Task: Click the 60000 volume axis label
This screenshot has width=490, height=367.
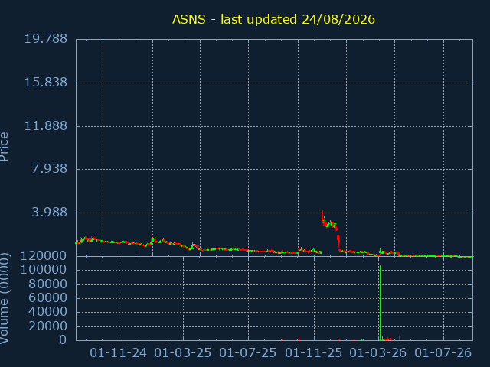Action: coord(47,297)
